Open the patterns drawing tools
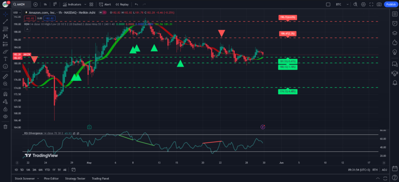399x182 pixels. pyautogui.click(x=5, y=36)
